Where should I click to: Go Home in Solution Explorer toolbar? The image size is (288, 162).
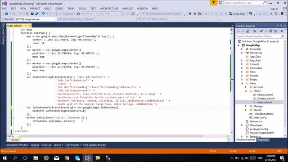click(247, 31)
